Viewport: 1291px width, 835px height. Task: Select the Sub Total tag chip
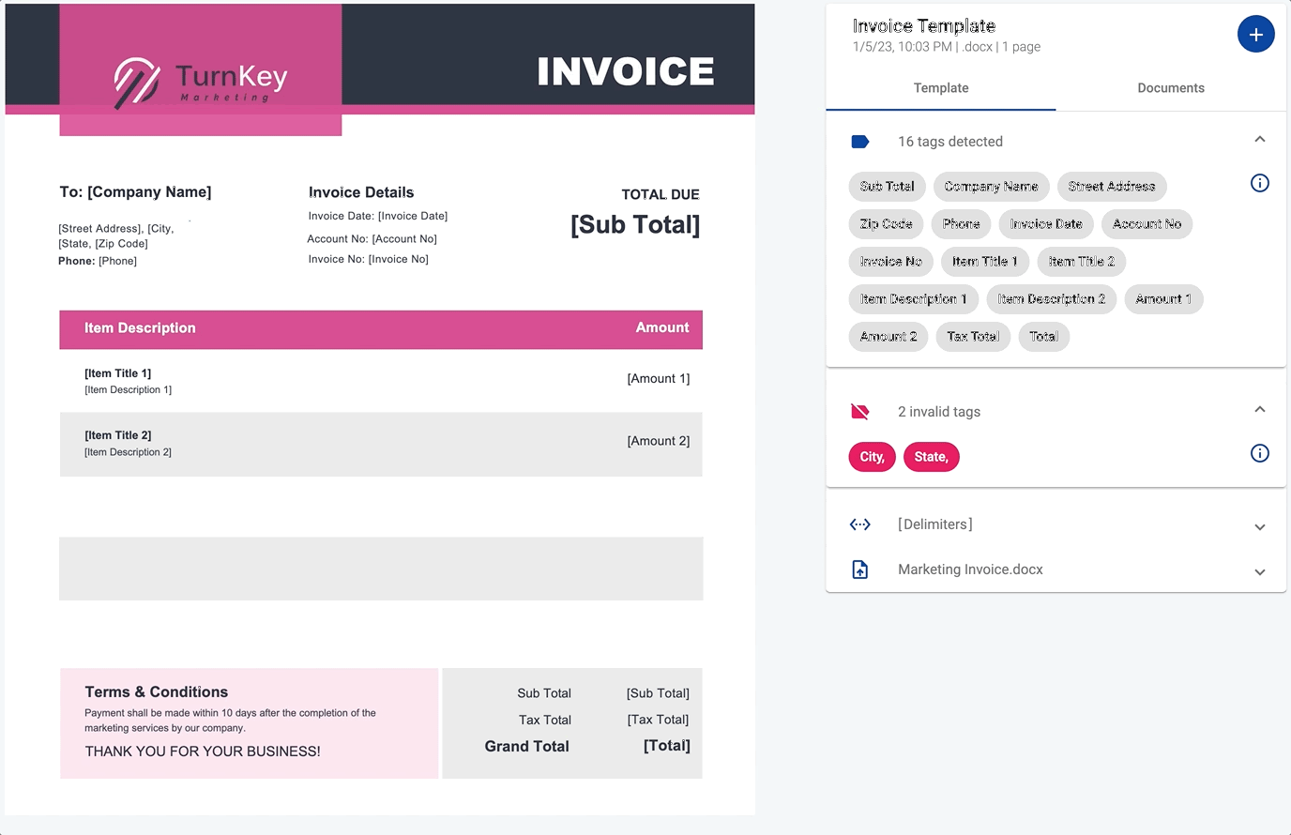tap(887, 187)
